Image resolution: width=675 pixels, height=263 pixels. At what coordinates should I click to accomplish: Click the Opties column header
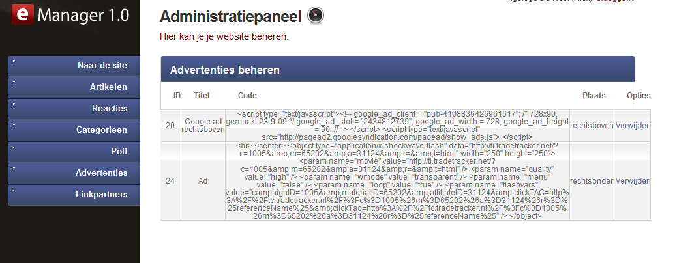pyautogui.click(x=638, y=96)
